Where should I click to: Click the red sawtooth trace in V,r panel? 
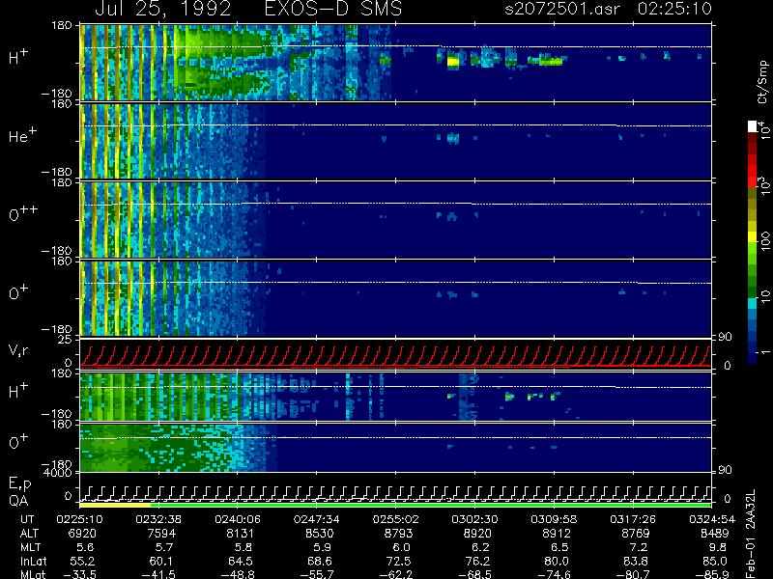(x=395, y=356)
